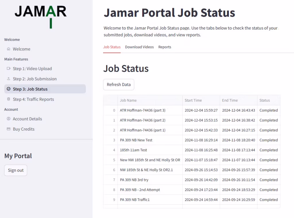The width and height of the screenshot is (294, 218).
Task: Select cell 185th 11am Test
Action: click(150, 150)
